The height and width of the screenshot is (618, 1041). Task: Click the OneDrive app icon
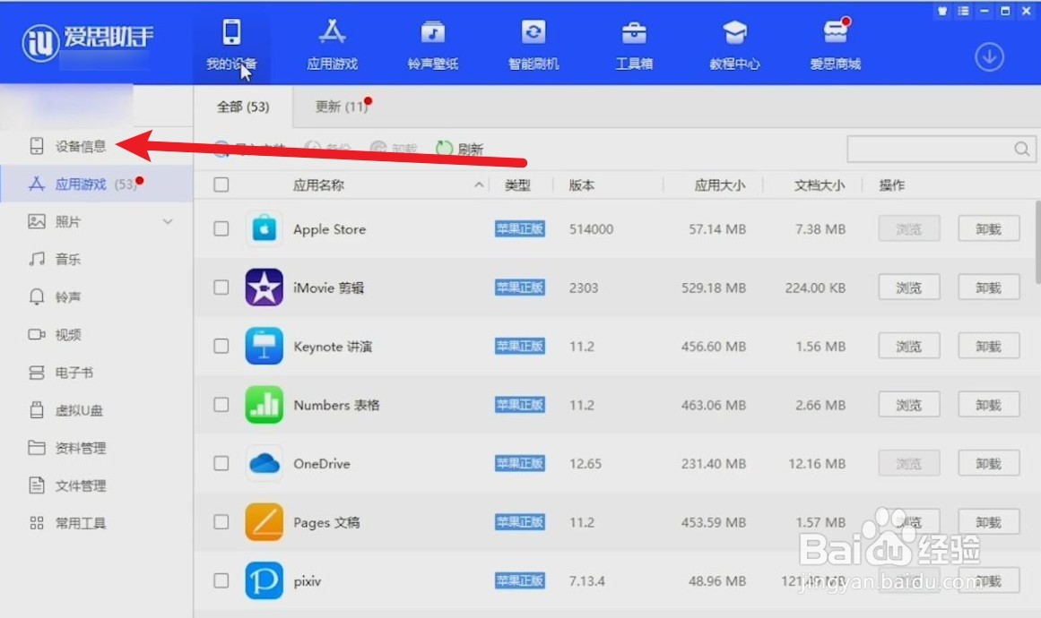[x=265, y=463]
